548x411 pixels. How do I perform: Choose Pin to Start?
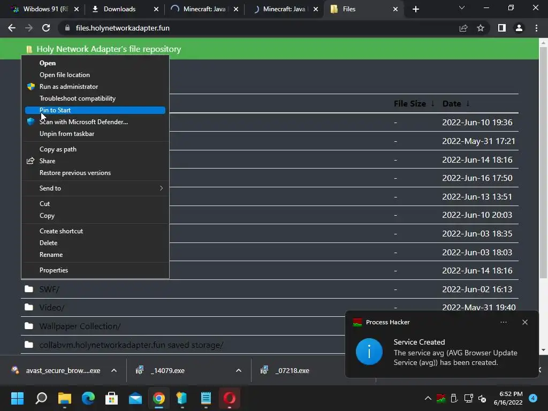pos(95,110)
